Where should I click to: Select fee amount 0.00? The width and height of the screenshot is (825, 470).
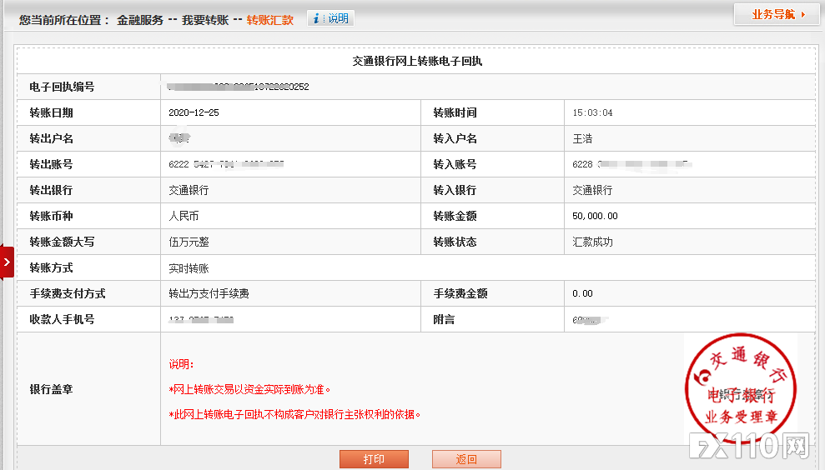(x=582, y=293)
